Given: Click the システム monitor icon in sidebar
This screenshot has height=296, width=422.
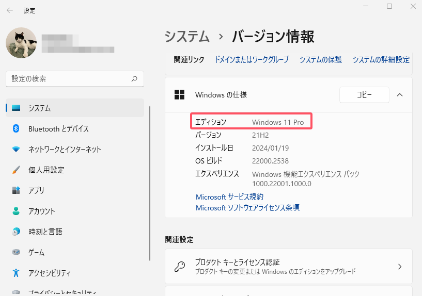Looking at the screenshot, I should [x=16, y=108].
